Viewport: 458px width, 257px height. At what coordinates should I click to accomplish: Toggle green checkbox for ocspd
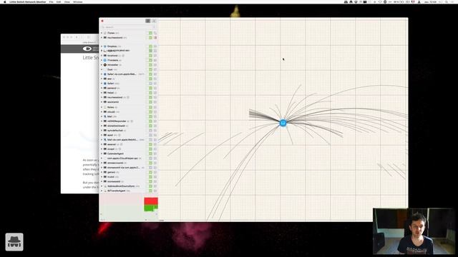coord(150,149)
